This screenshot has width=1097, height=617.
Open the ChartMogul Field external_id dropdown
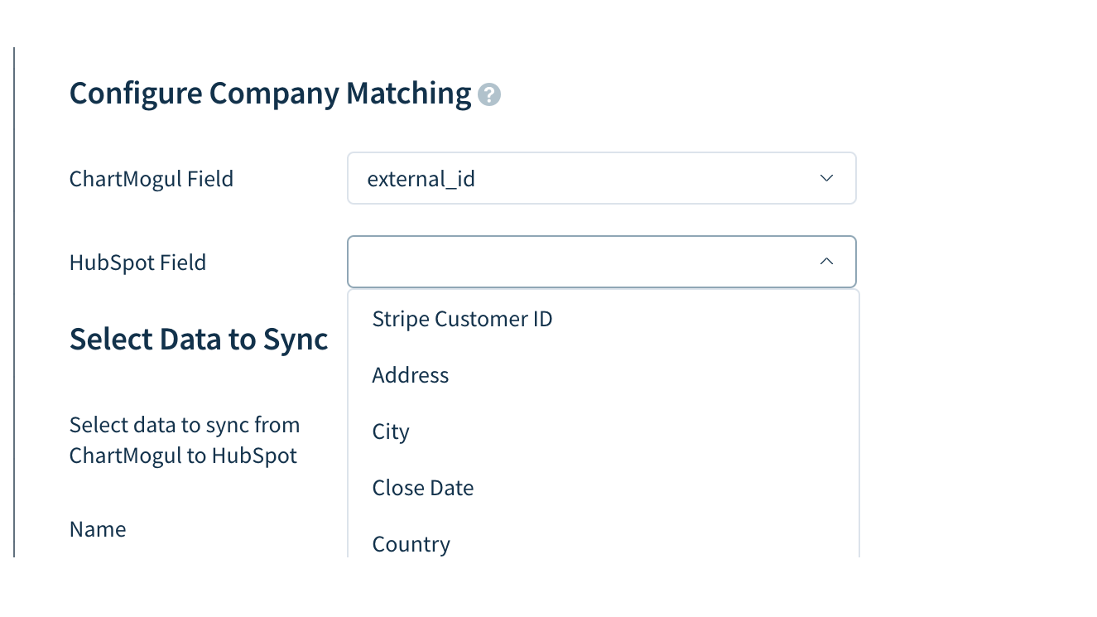click(x=601, y=178)
